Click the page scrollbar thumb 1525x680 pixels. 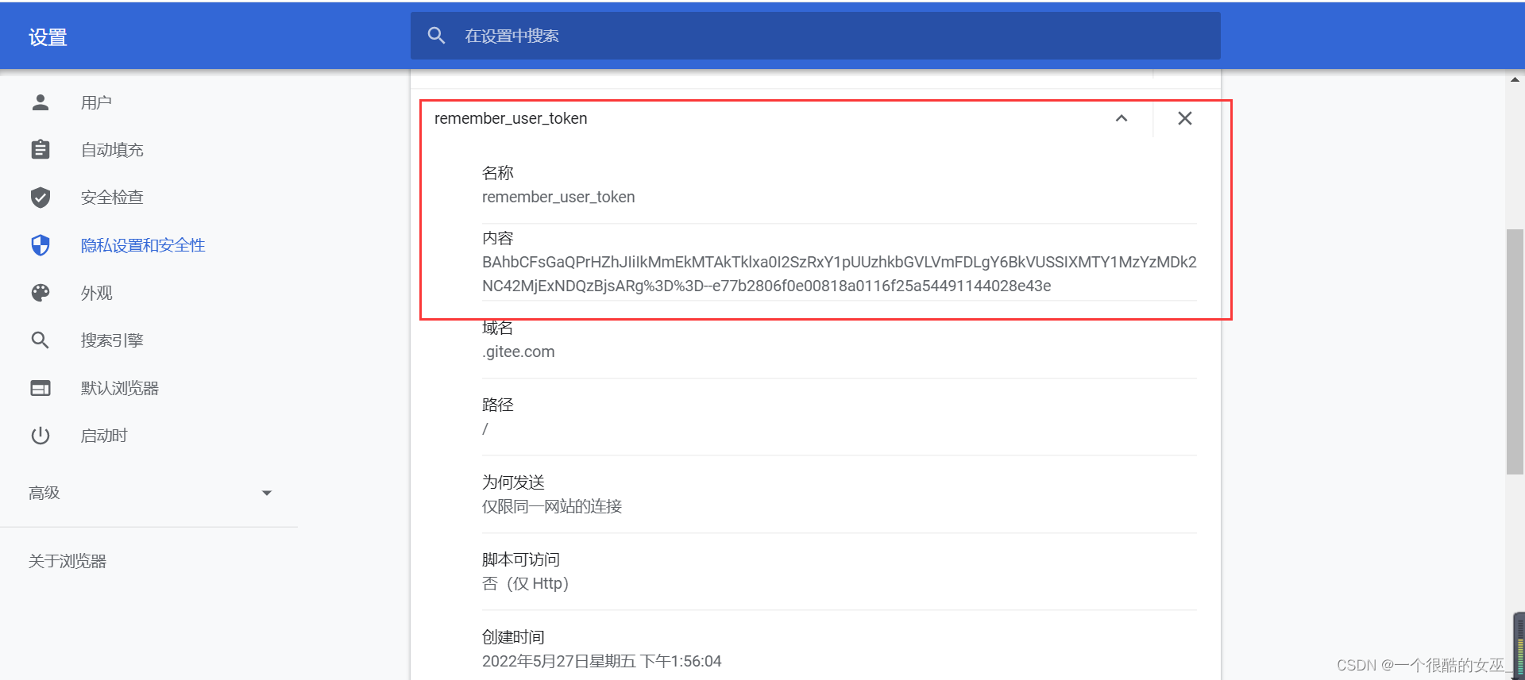(x=1515, y=352)
